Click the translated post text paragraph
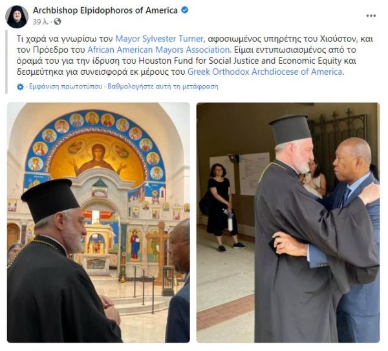 [x=195, y=55]
